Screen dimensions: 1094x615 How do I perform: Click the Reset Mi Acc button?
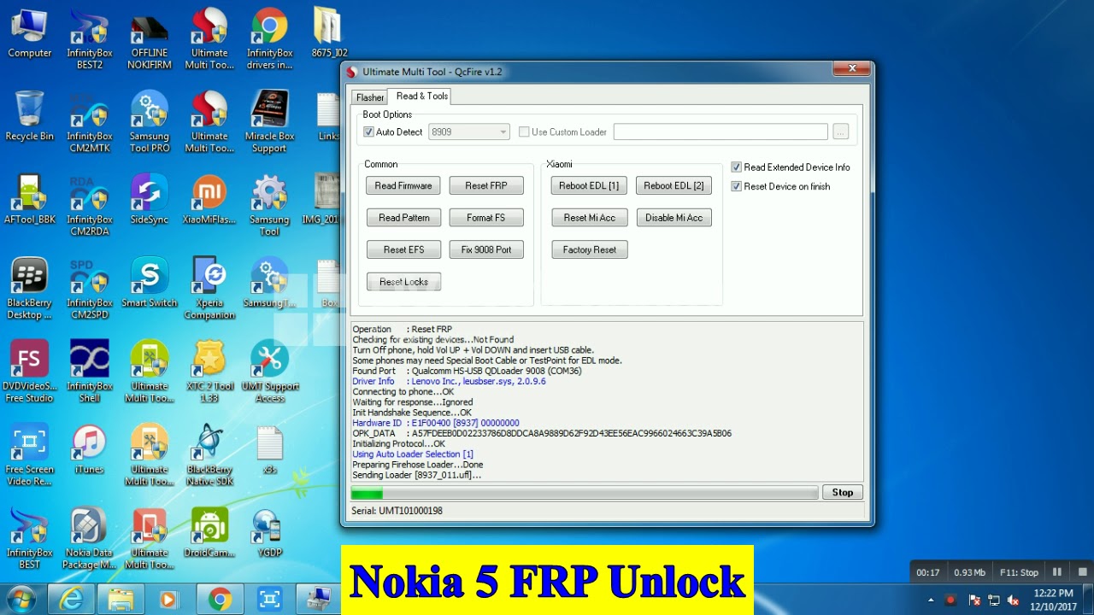(590, 218)
